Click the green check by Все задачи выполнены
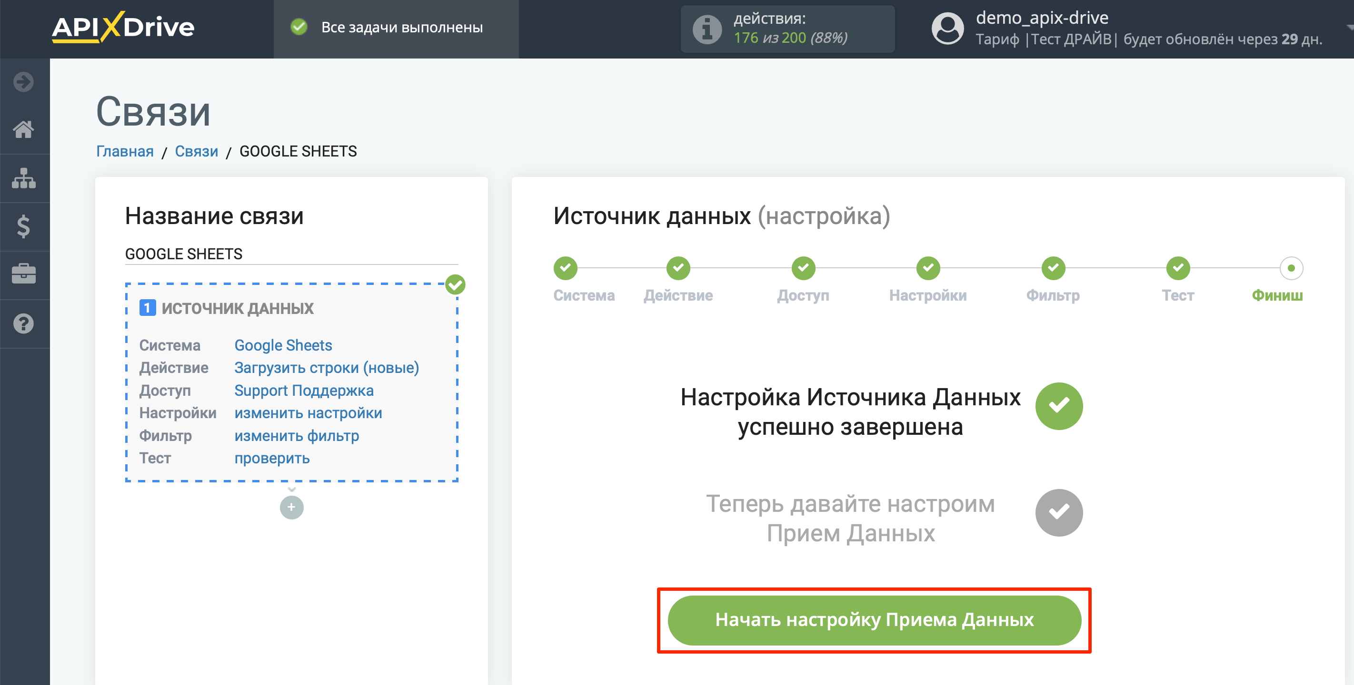Screen dimensions: 1354x685 [x=299, y=27]
